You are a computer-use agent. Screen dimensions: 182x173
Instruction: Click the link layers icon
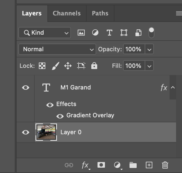pyautogui.click(x=69, y=165)
